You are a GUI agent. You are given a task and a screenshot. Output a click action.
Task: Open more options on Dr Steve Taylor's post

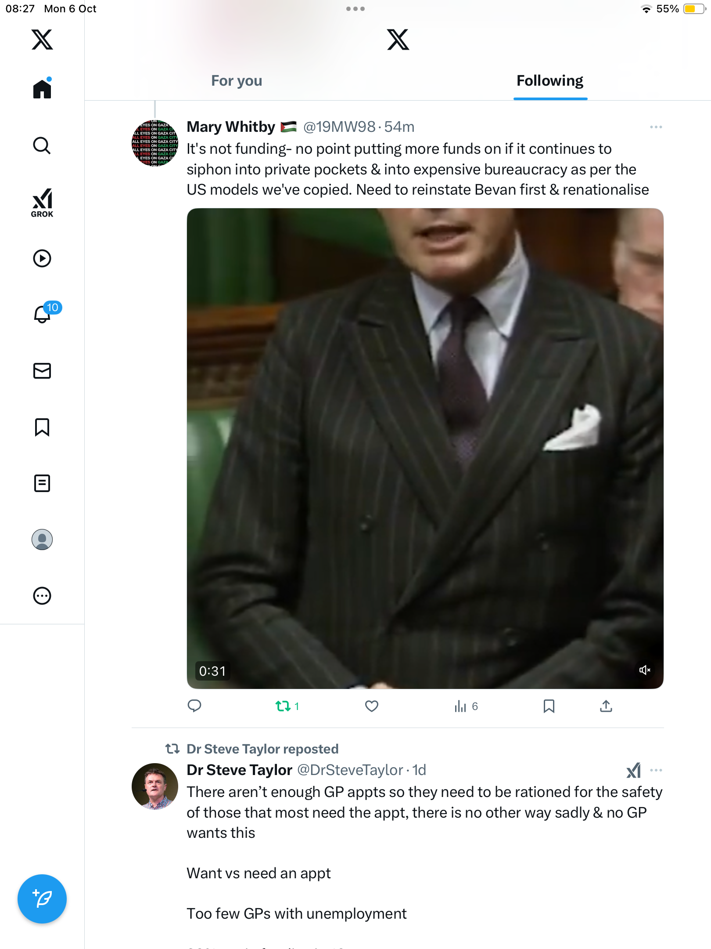click(x=656, y=770)
